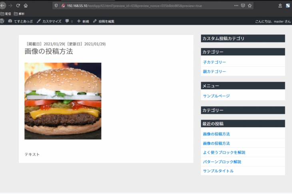
Task: Open the サンプルページ menu link
Action: point(216,96)
